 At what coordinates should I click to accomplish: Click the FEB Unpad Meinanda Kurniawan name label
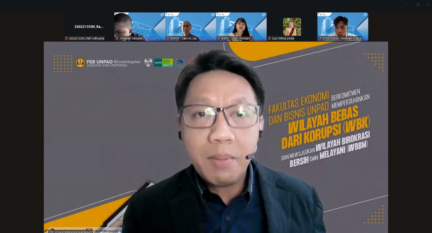pyautogui.click(x=70, y=232)
